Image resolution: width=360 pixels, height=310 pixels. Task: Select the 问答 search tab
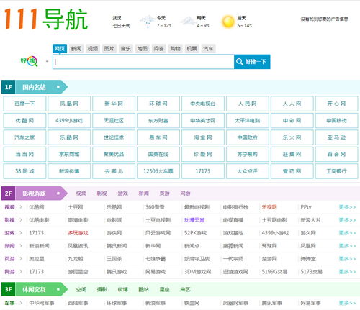pos(158,49)
